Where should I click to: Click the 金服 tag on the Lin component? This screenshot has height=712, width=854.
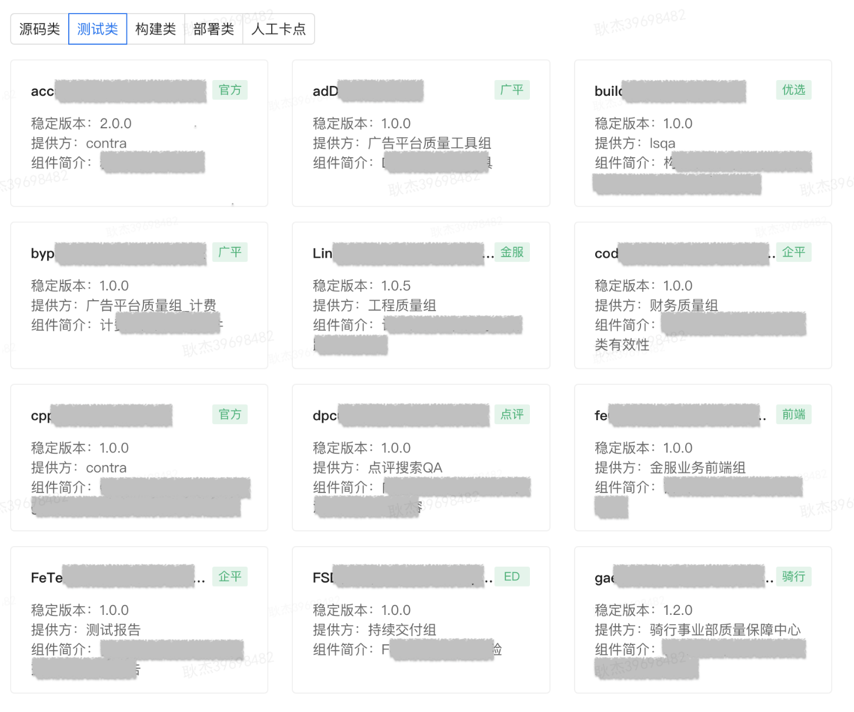[512, 252]
